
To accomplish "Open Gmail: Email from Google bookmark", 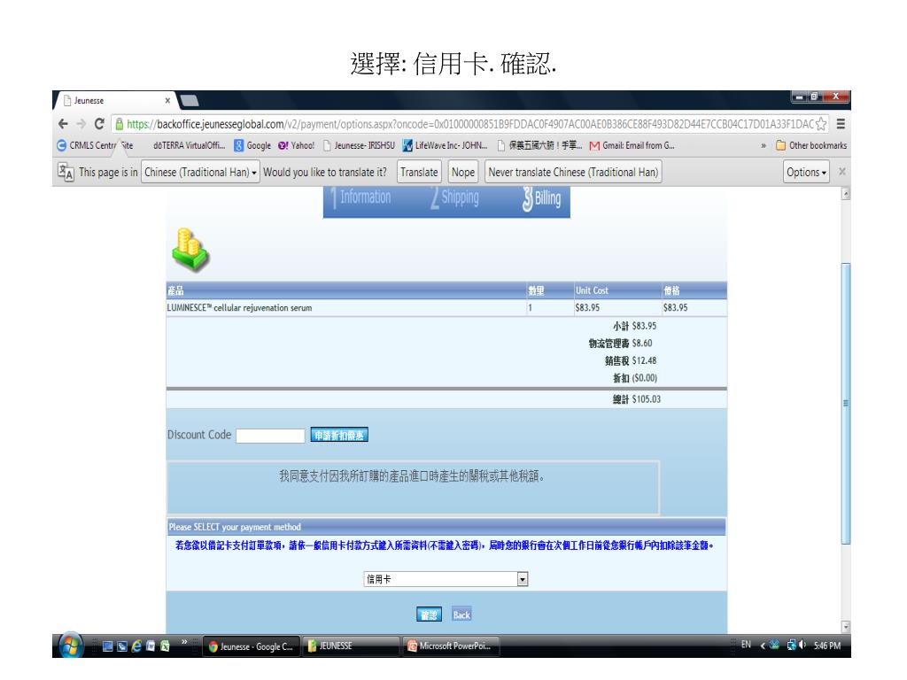I will coord(632,145).
